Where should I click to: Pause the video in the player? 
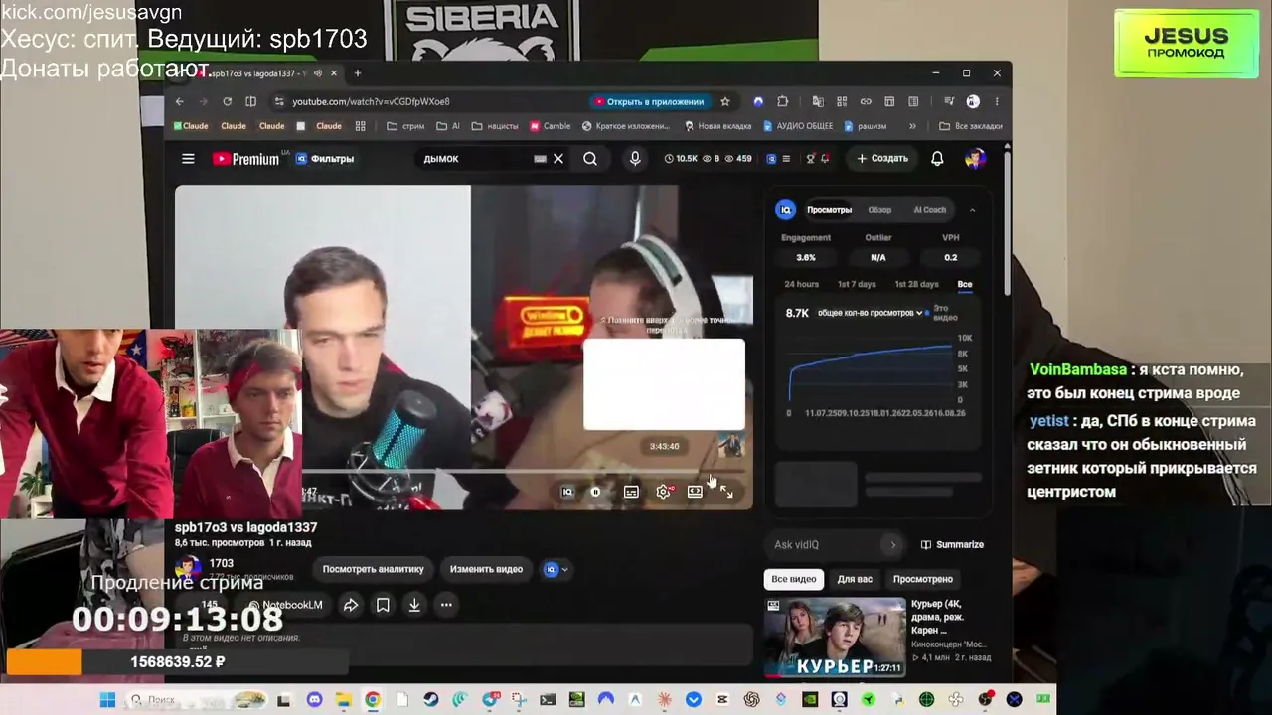click(595, 492)
